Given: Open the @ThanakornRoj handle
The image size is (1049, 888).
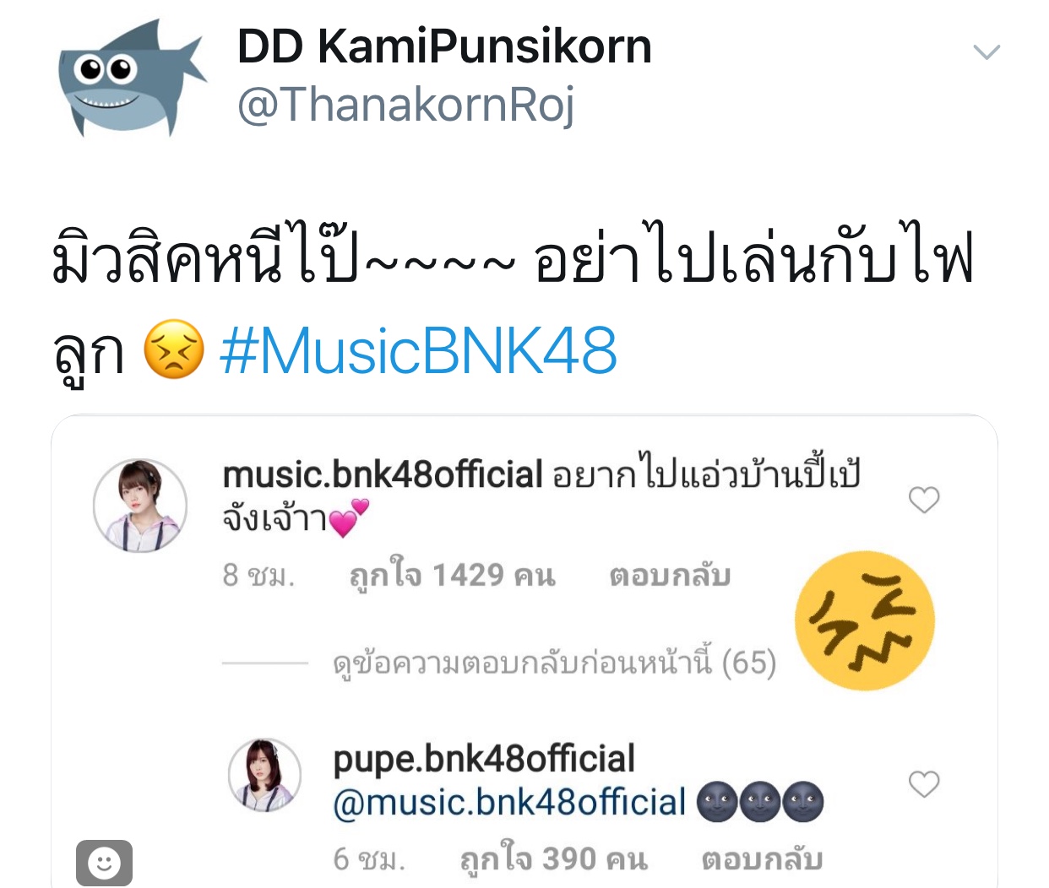Looking at the screenshot, I should pyautogui.click(x=406, y=106).
